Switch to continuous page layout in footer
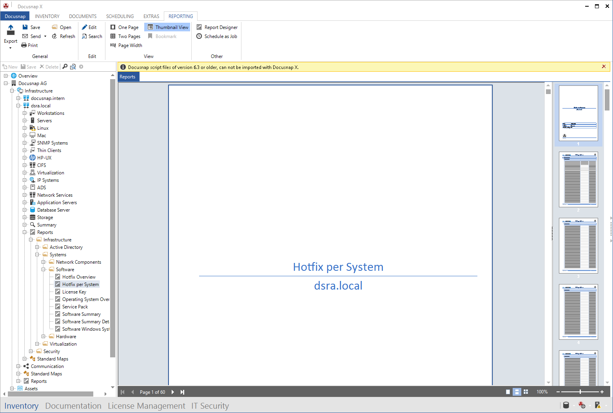The height and width of the screenshot is (413, 613). 517,392
